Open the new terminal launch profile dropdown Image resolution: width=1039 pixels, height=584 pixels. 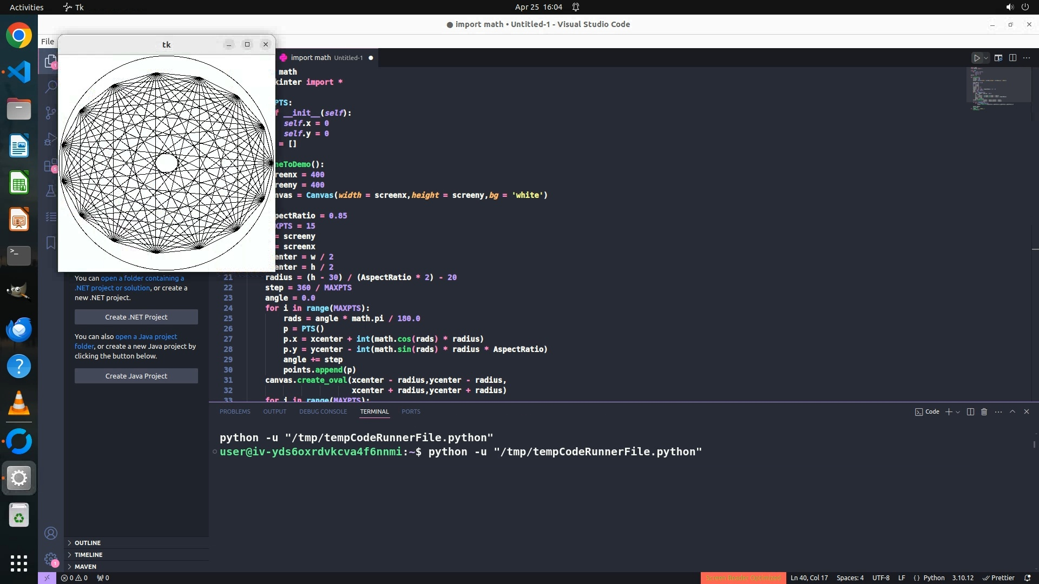coord(958,412)
